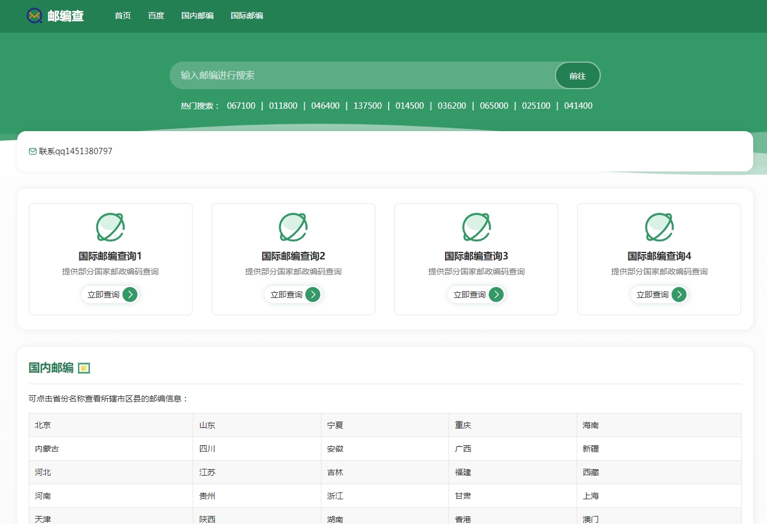Select hot search 137500

367,106
